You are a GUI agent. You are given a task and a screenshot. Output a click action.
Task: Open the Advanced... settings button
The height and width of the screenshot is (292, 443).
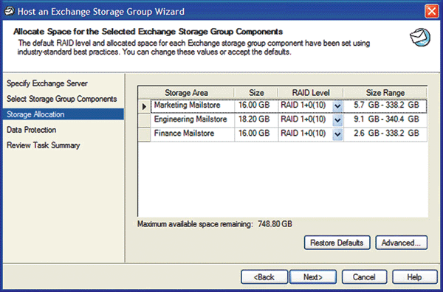tap(401, 243)
